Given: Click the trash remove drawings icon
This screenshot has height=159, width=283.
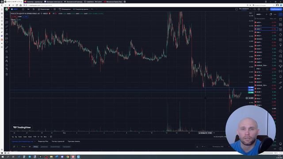Looking at the screenshot, I should [7, 74].
